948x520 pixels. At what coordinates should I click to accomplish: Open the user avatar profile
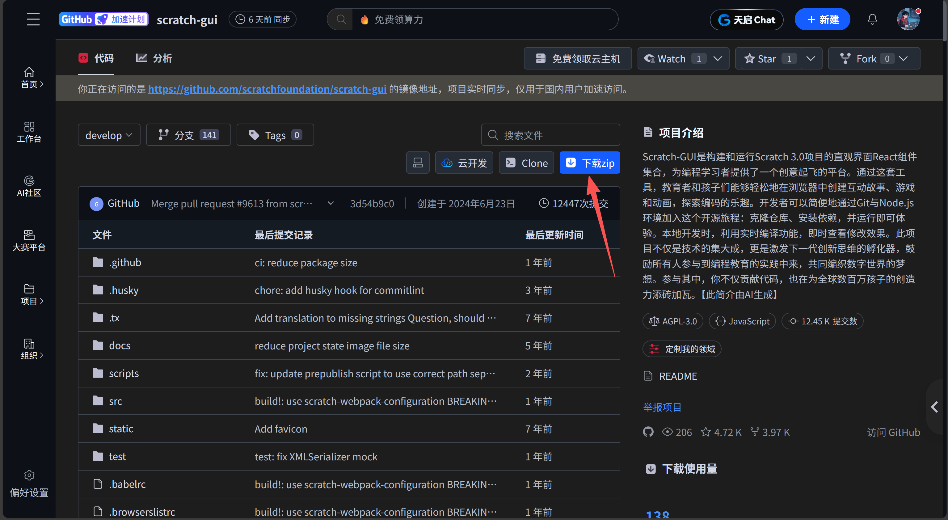click(908, 19)
